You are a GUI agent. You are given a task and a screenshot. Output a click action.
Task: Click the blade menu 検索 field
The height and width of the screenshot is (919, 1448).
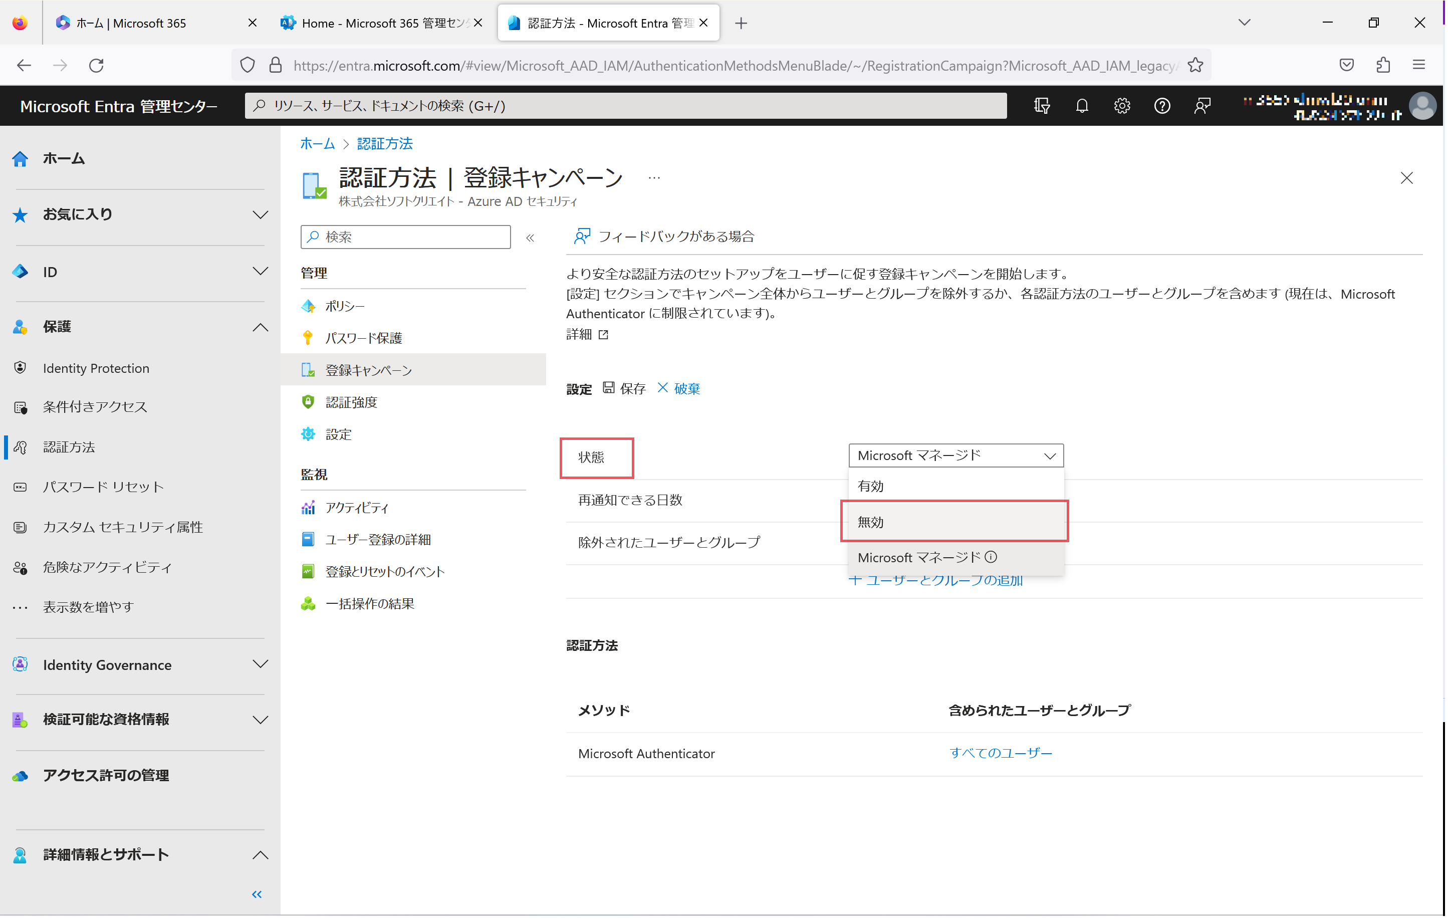pyautogui.click(x=406, y=237)
